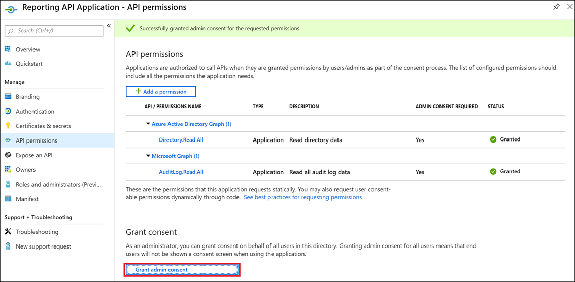575x282 pixels.
Task: Open the Owners page
Action: click(x=26, y=170)
